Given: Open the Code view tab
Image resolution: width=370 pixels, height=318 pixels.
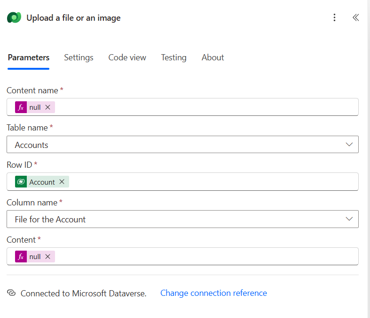Looking at the screenshot, I should [127, 57].
